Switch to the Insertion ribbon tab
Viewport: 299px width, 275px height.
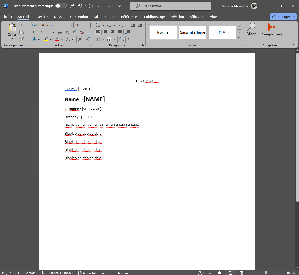41,17
